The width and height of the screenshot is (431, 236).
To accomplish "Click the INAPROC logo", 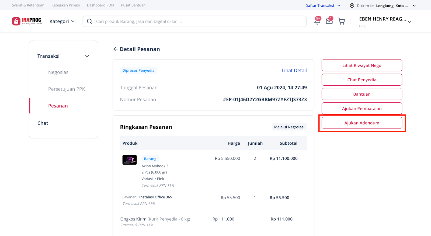I will (x=27, y=21).
